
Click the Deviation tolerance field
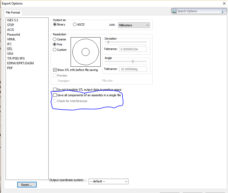coord(133,49)
